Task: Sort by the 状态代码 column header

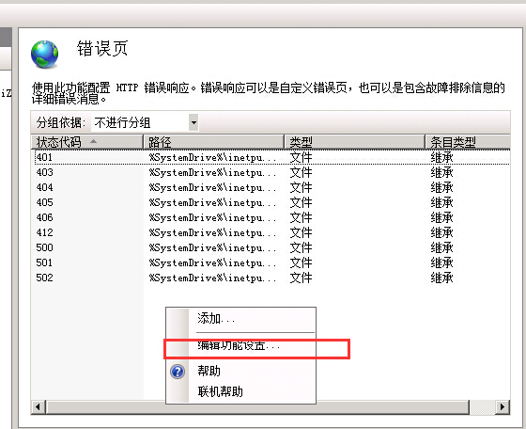Action: 87,142
